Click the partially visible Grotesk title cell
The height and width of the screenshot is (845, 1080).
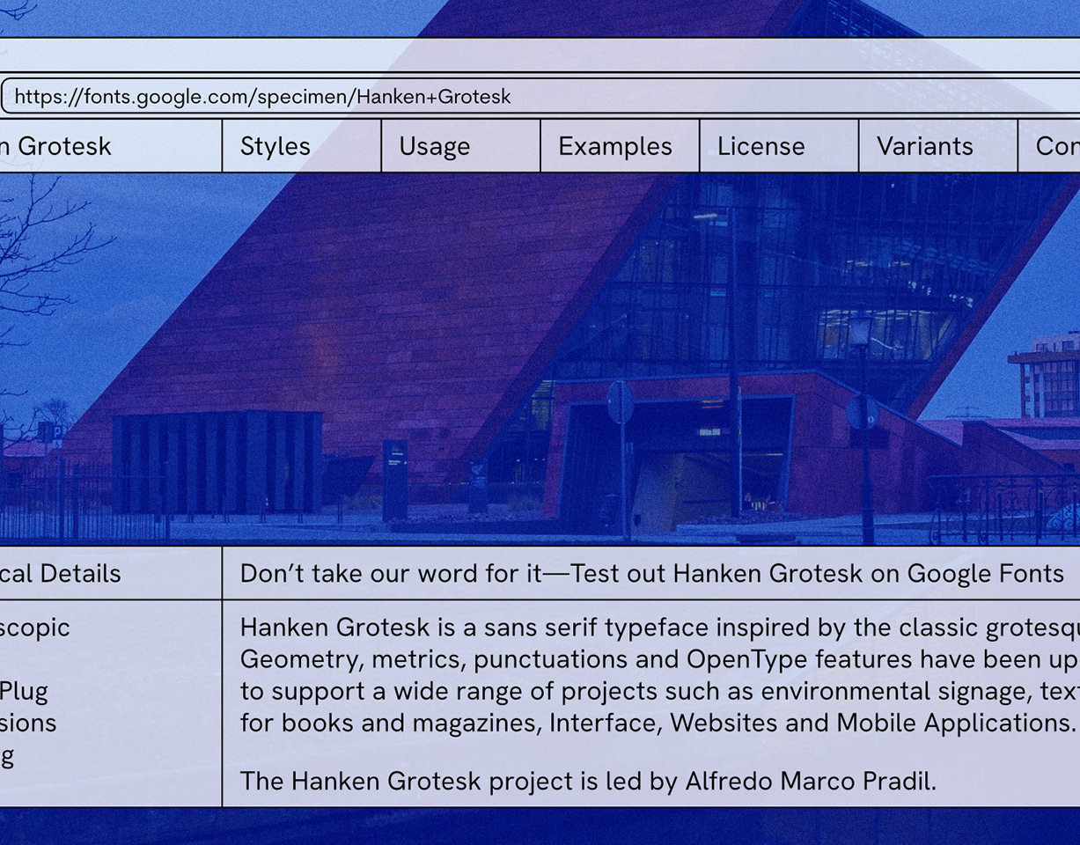(x=111, y=146)
